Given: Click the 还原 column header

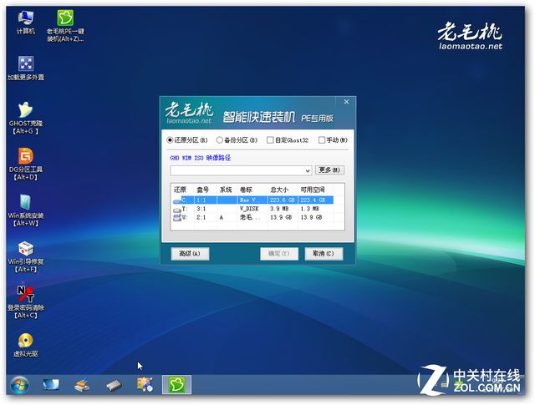Looking at the screenshot, I should click(180, 190).
